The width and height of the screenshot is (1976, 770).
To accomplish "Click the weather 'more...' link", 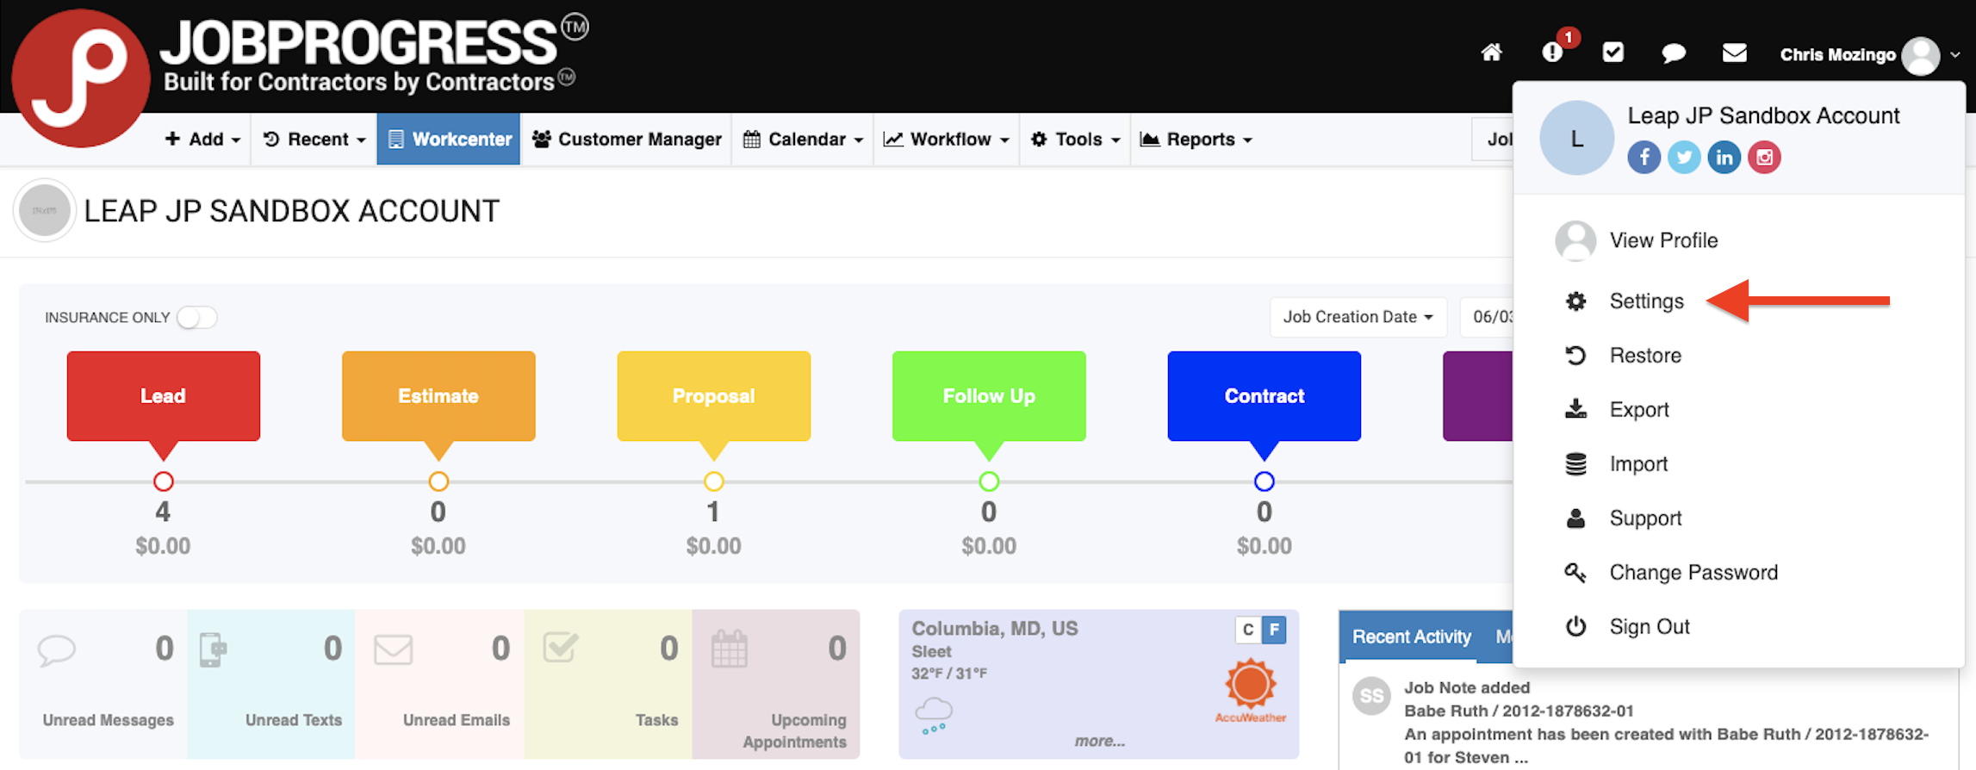I will pos(1100,741).
